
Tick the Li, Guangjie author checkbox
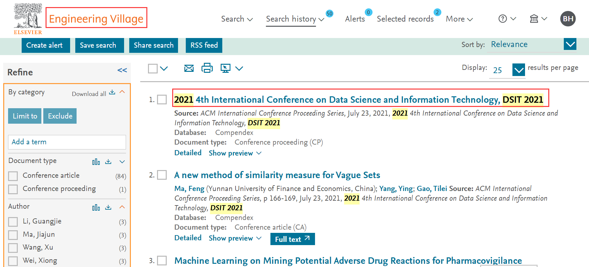(x=13, y=222)
